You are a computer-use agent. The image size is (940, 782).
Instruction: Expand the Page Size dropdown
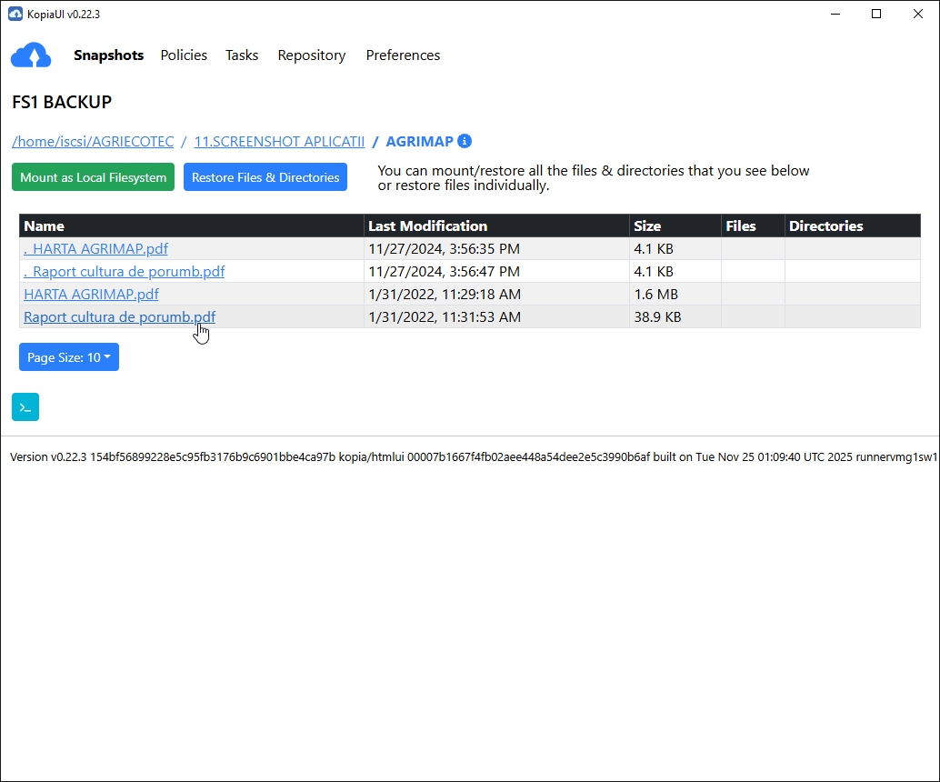coord(69,357)
